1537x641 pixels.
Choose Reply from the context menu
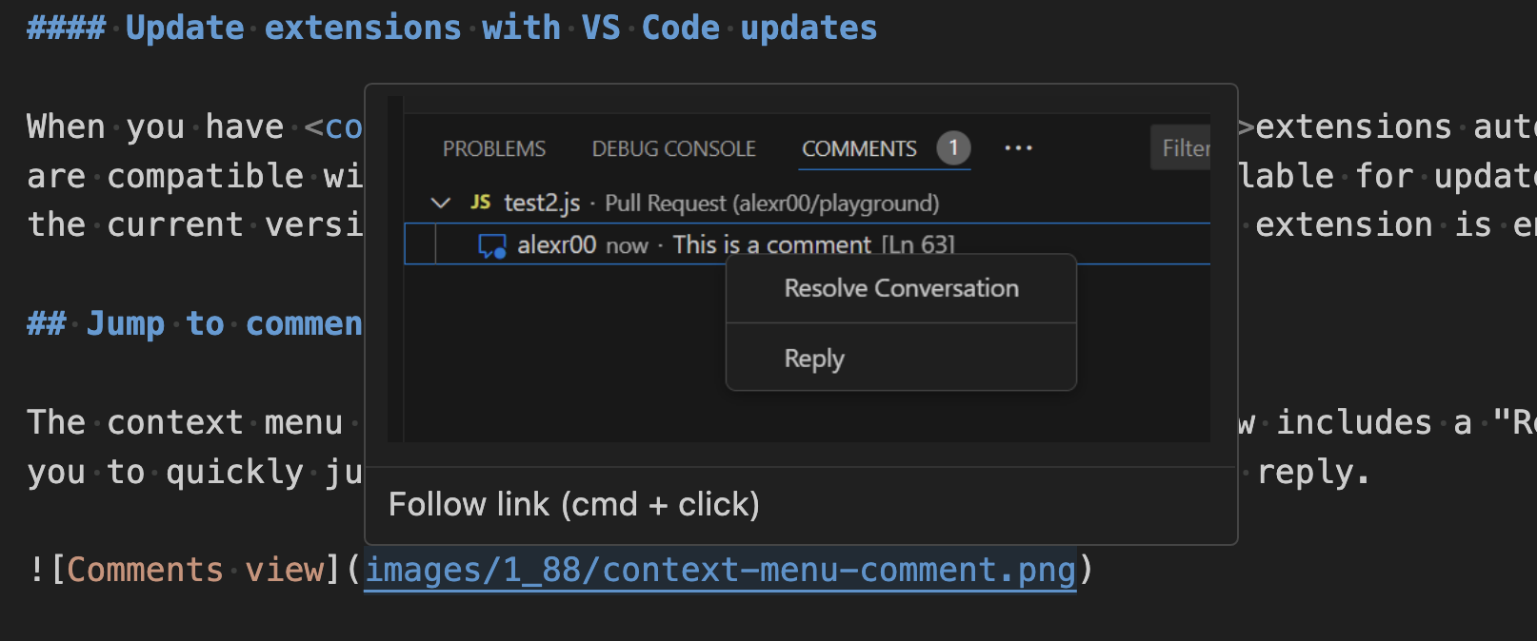coord(813,359)
